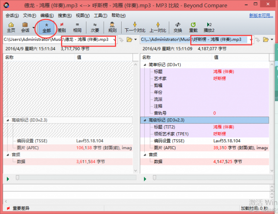Screen dimensions: 278x214
Task: Open the Help (帮助) menu
Action: [x=119, y=16]
